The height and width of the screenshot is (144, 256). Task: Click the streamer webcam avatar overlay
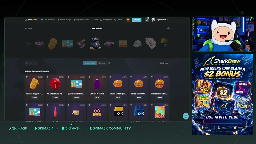[223, 34]
